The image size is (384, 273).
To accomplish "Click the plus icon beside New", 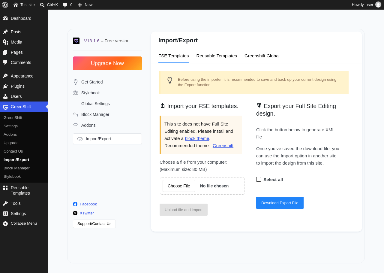I will tap(80, 5).
